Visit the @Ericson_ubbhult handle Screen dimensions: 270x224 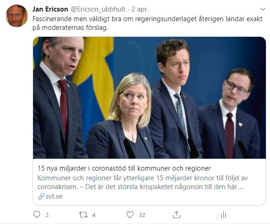point(98,9)
